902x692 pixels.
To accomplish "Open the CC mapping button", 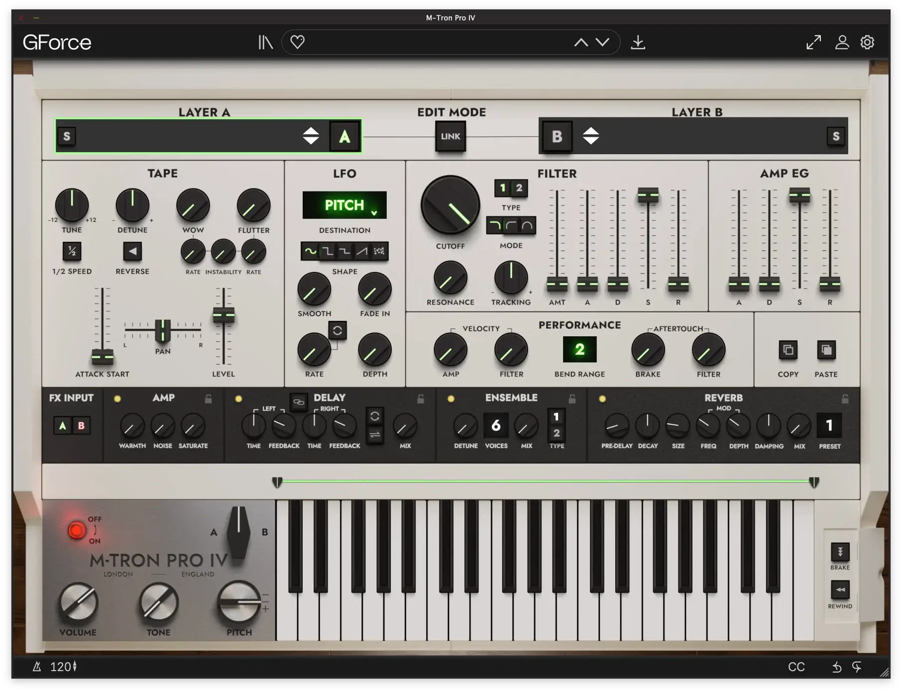I will (x=796, y=667).
